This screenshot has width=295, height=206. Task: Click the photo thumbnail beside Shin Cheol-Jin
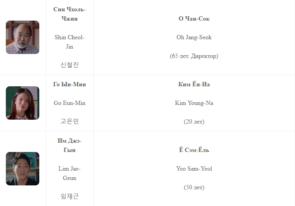tap(23, 37)
